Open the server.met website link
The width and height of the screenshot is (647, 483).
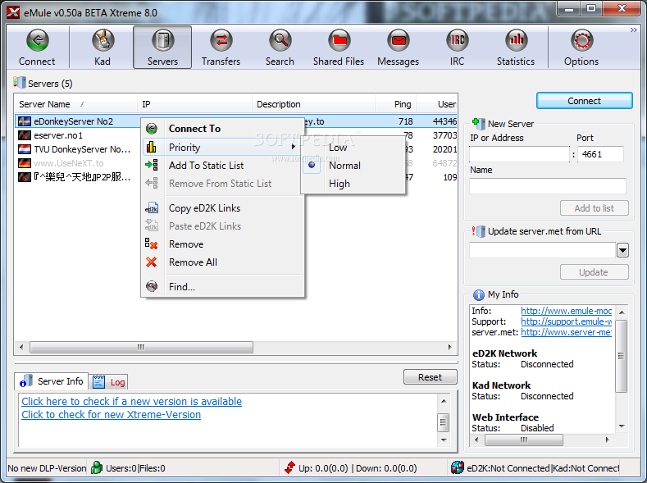[566, 332]
